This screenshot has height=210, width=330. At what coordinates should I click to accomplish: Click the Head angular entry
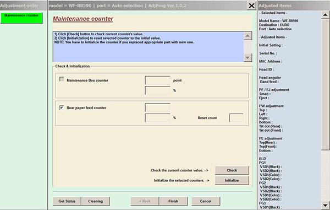(x=270, y=78)
